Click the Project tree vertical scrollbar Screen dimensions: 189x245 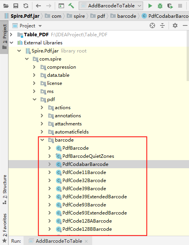pyautogui.click(x=188, y=56)
